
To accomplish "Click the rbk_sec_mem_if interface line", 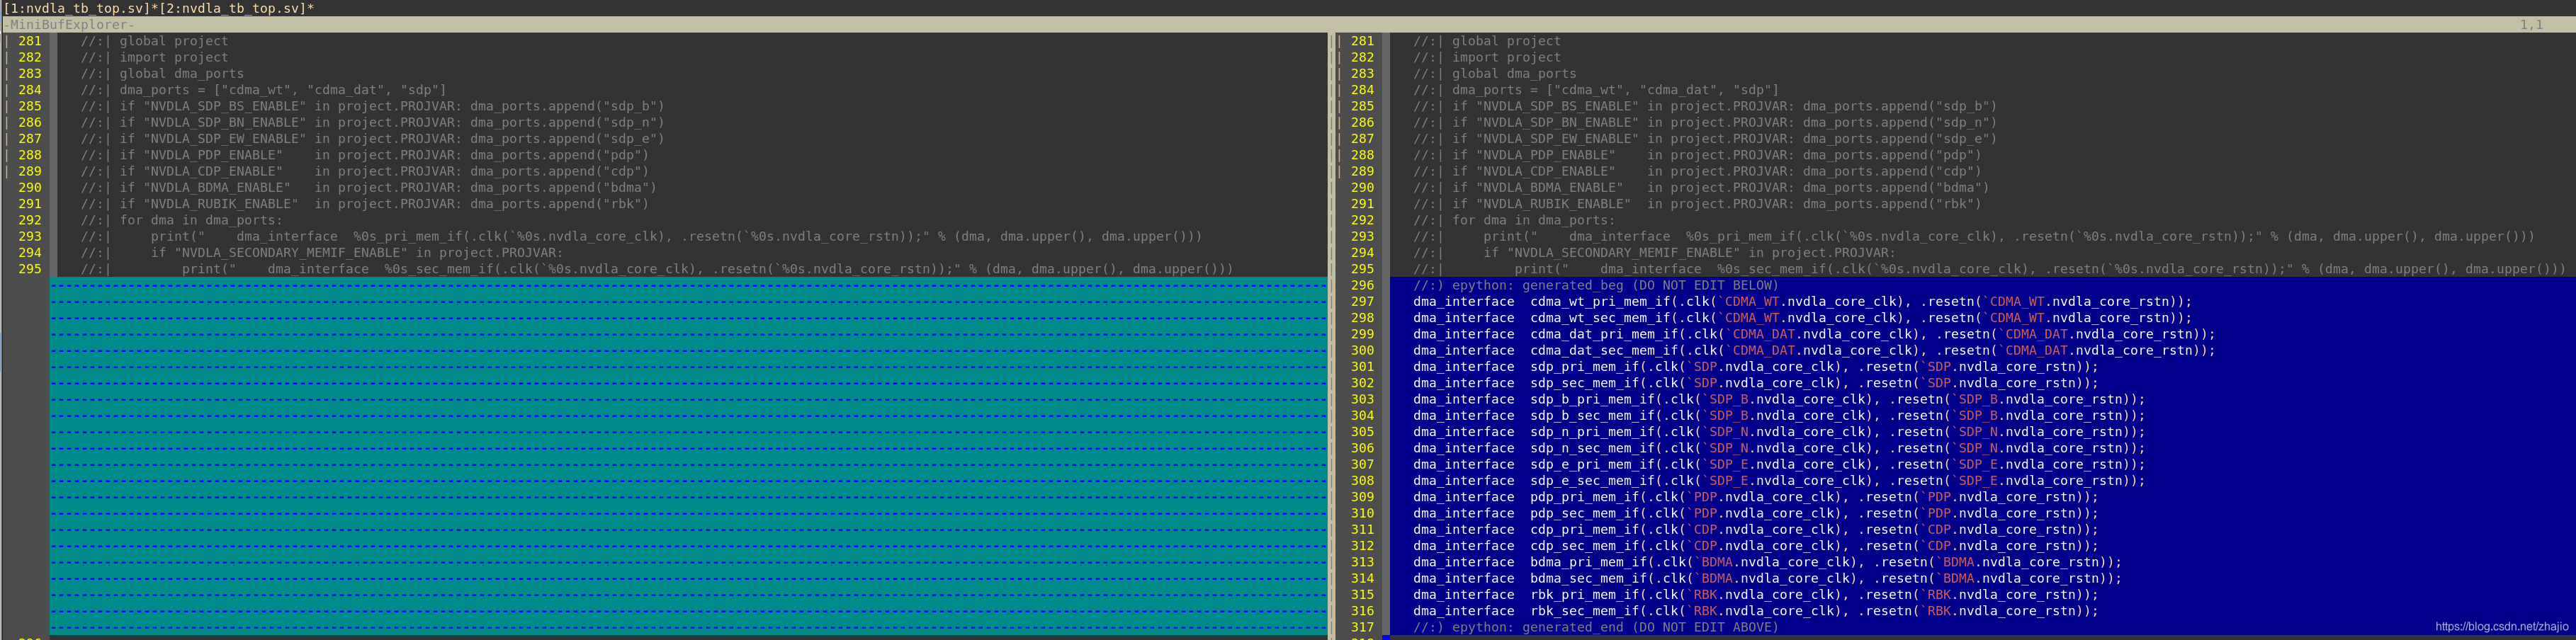I will pos(1756,611).
